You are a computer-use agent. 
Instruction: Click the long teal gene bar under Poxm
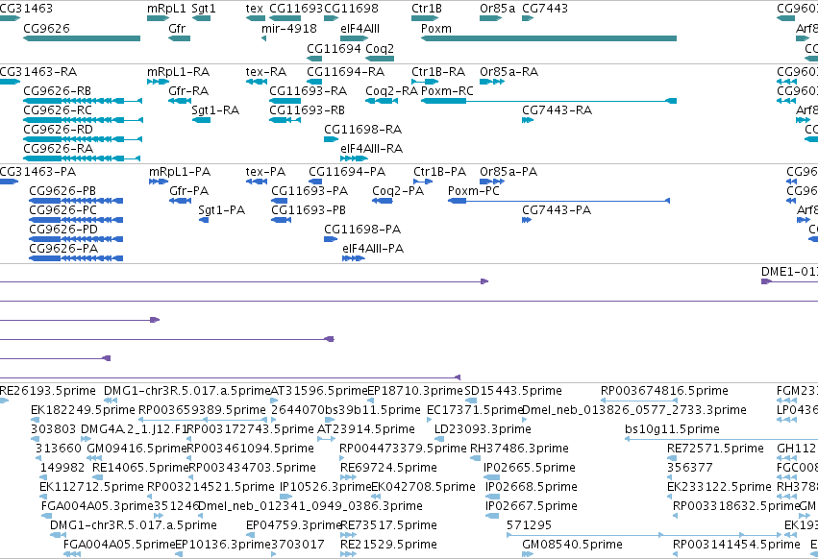click(x=549, y=38)
